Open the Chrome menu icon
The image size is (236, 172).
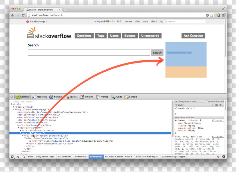[224, 15]
